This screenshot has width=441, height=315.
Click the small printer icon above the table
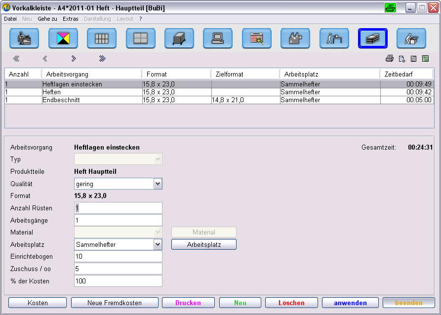click(389, 59)
